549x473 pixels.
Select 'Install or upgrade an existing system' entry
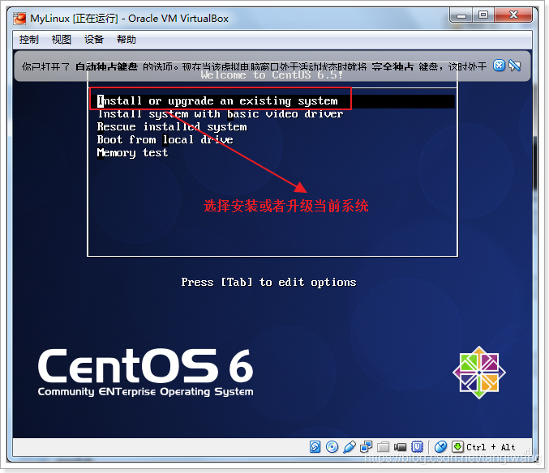click(276, 101)
